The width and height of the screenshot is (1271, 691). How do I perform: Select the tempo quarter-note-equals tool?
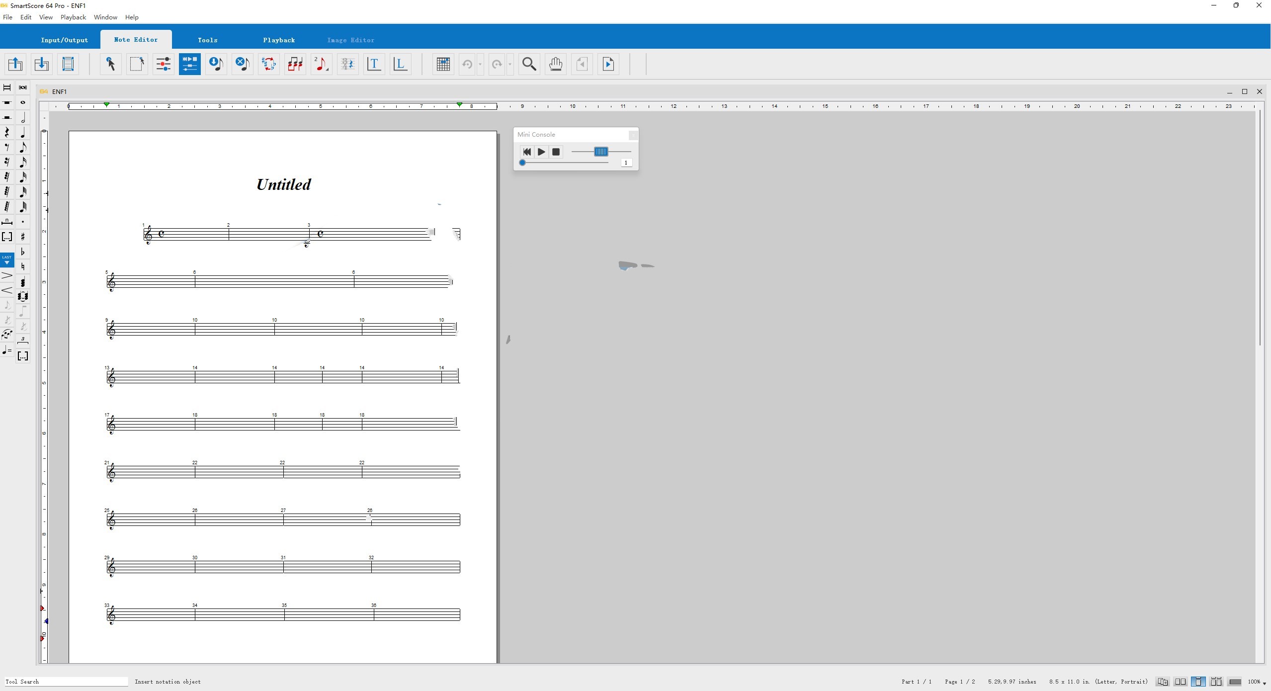[7, 350]
